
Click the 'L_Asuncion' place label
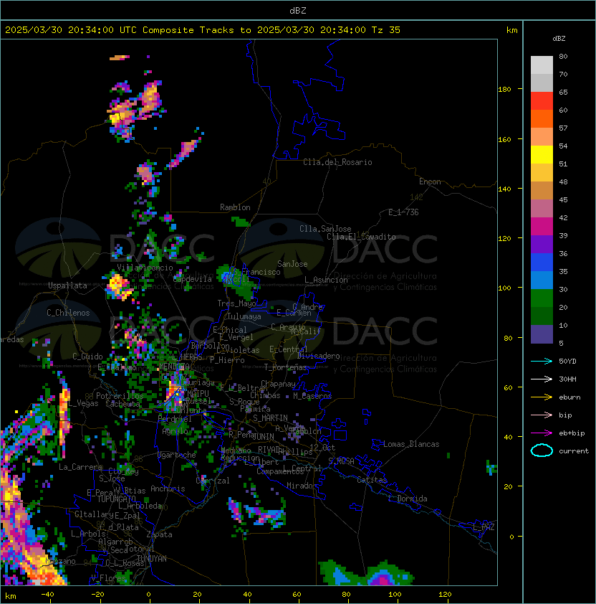[x=326, y=280]
